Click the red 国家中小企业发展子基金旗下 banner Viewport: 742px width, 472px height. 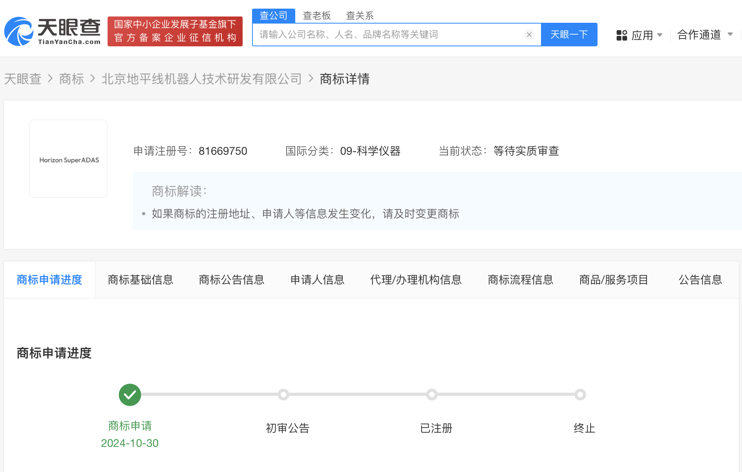(175, 31)
